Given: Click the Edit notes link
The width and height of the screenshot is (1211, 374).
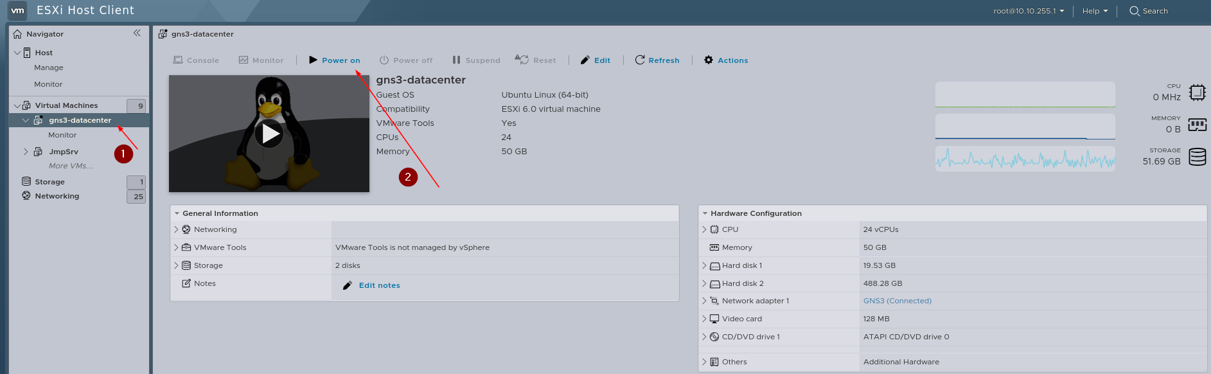Looking at the screenshot, I should (379, 285).
